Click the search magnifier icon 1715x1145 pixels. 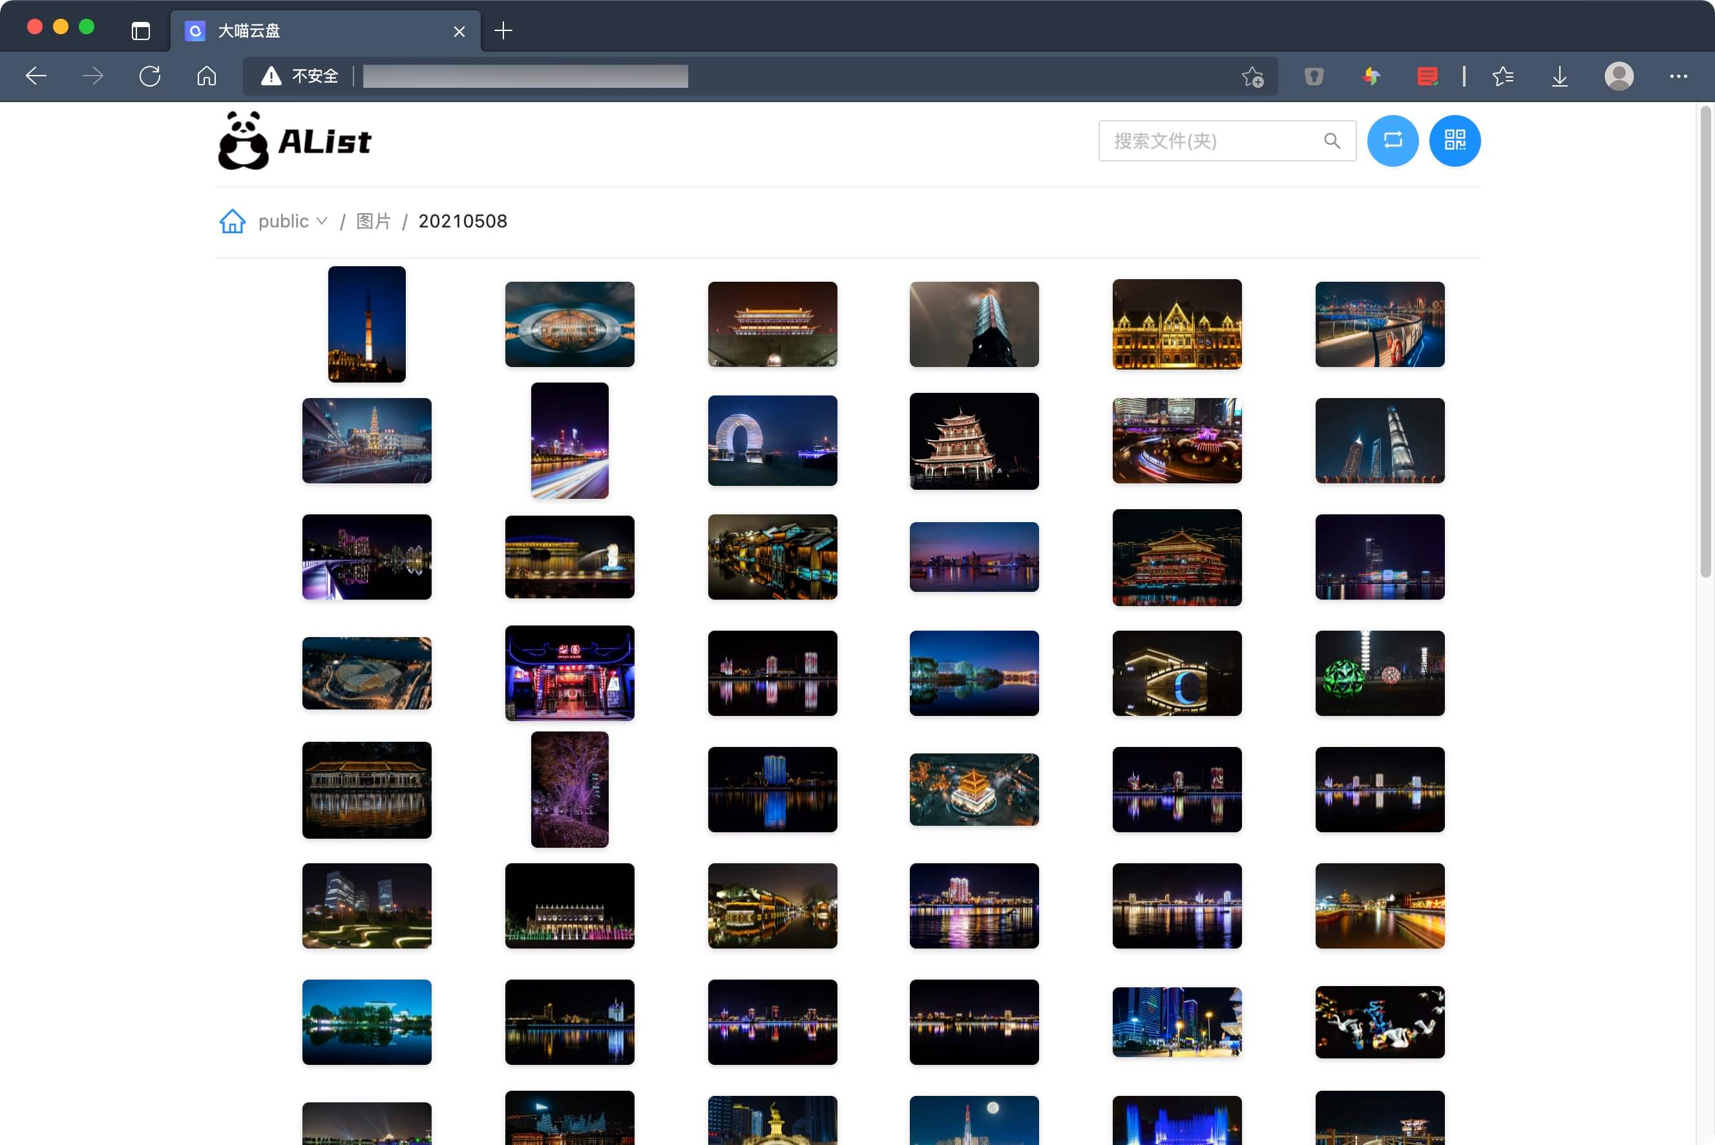pyautogui.click(x=1332, y=140)
